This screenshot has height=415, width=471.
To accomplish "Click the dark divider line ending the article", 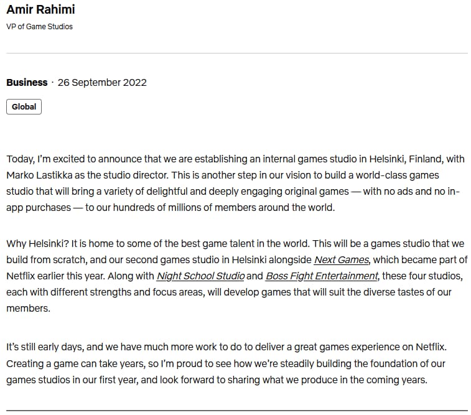I will pyautogui.click(x=237, y=410).
